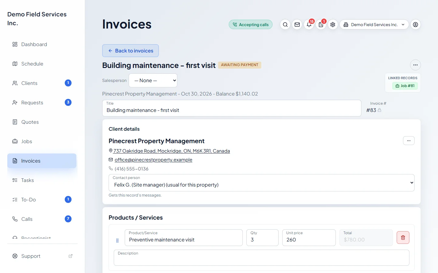Image resolution: width=438 pixels, height=273 pixels.
Task: Open the Salesperson dropdown
Action: pos(153,80)
